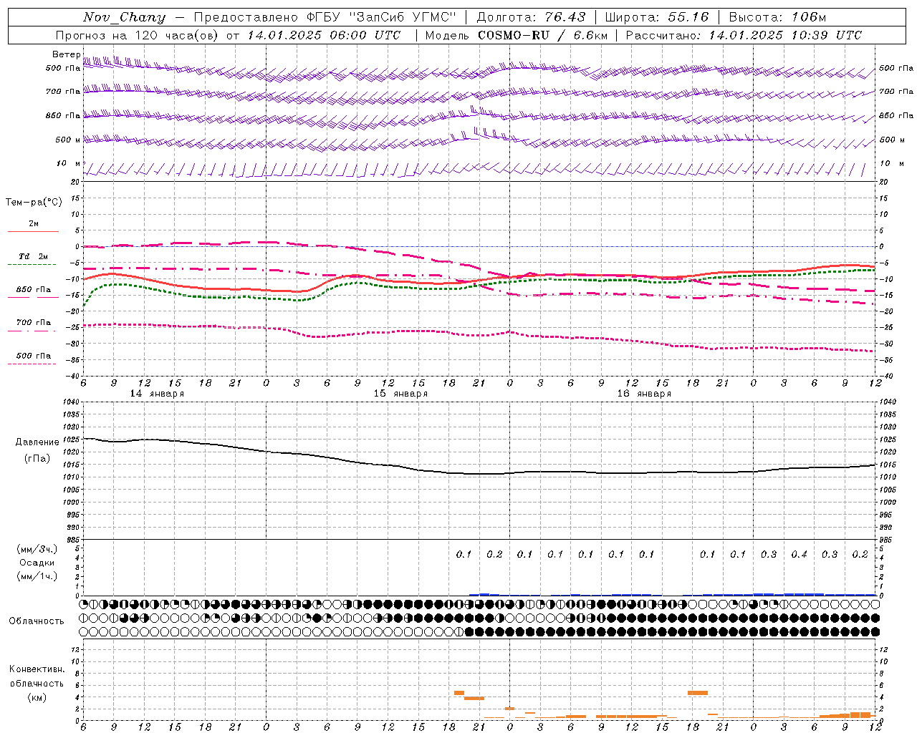Click the Давление pressure panel label
Screen dimensions: 917x733
tap(37, 442)
